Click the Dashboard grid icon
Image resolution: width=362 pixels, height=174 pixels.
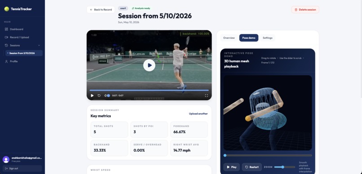pyautogui.click(x=6, y=29)
